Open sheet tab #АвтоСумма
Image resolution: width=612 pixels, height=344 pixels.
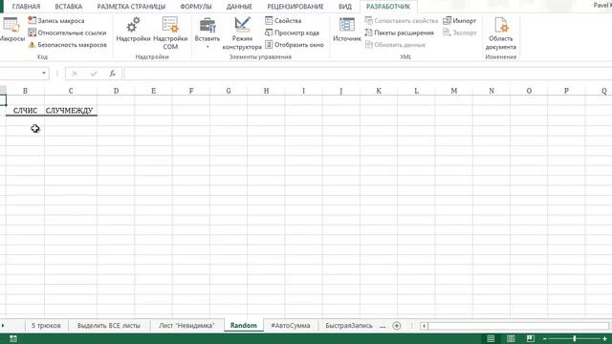click(x=291, y=325)
